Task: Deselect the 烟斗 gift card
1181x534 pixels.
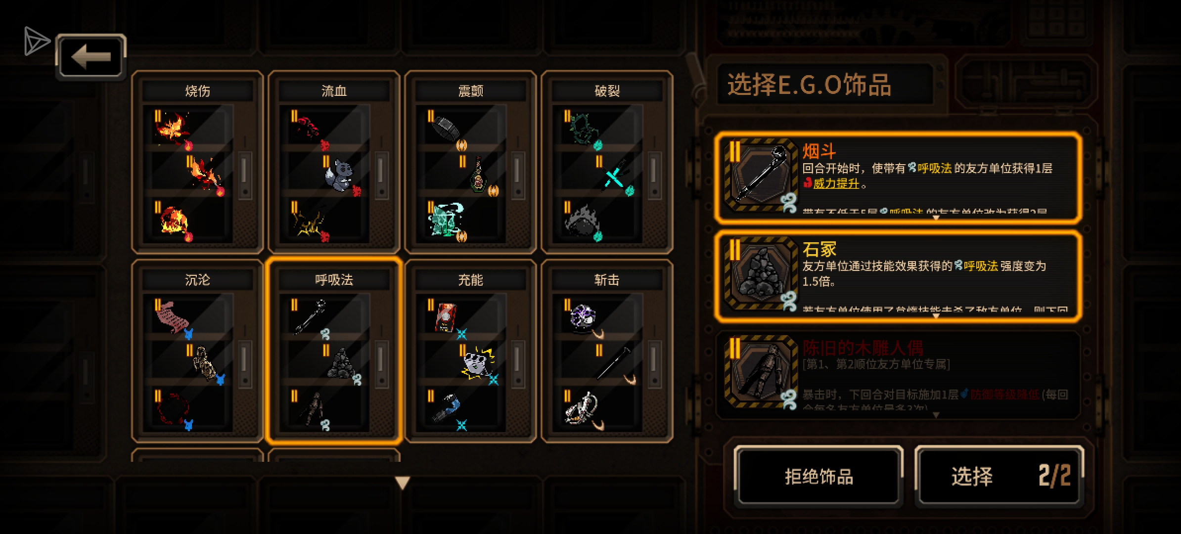Action: 898,177
